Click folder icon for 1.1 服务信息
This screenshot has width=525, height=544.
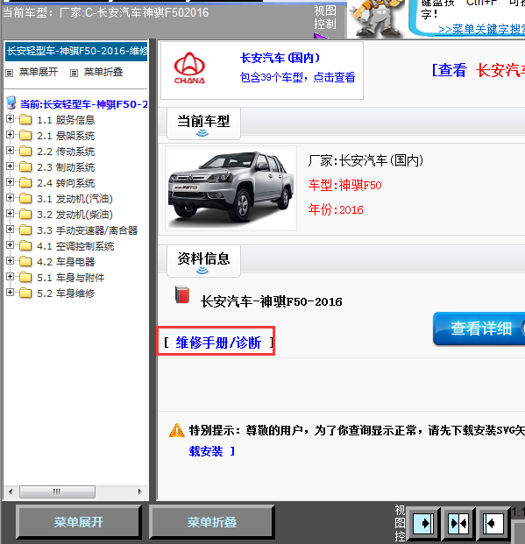click(x=25, y=120)
